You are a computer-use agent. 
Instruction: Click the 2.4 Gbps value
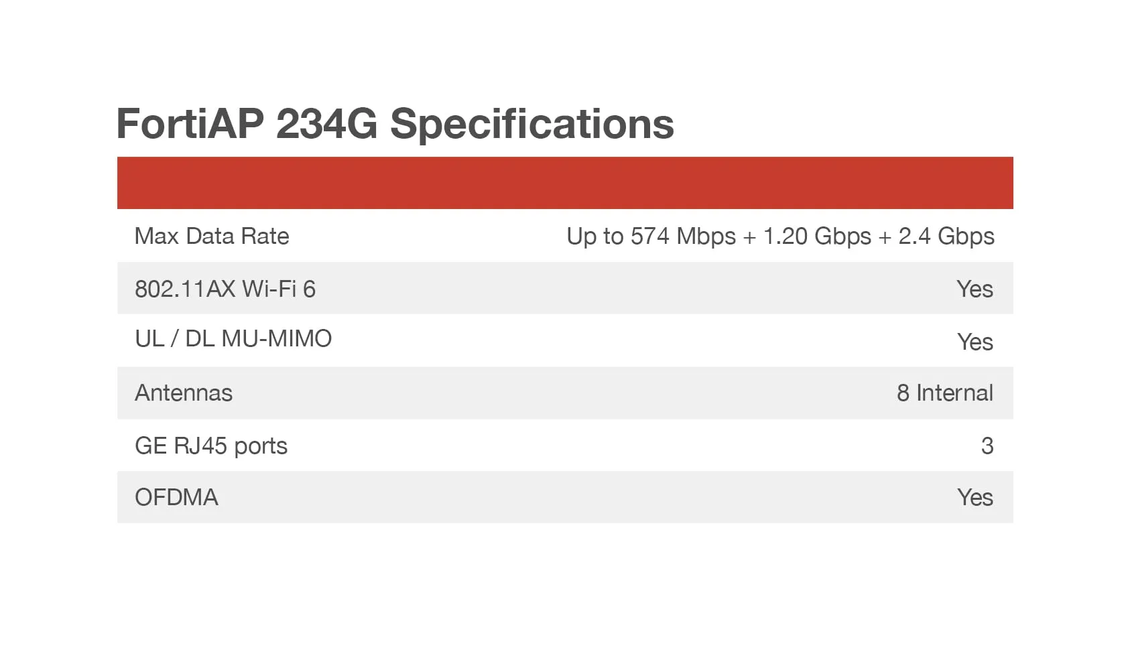tap(946, 236)
